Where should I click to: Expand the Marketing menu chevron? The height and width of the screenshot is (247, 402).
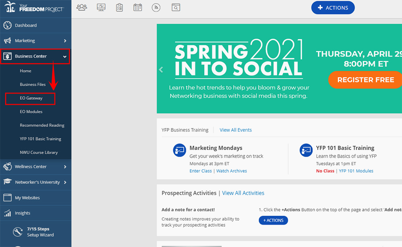tap(65, 41)
